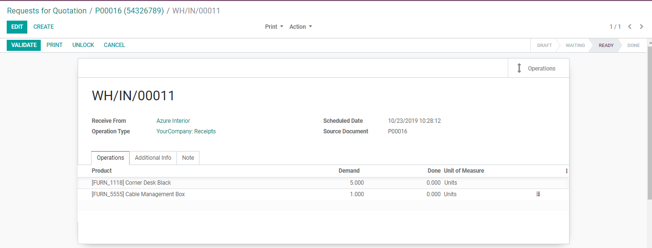The width and height of the screenshot is (652, 248).
Task: Switch to the Note tab
Action: [x=188, y=158]
